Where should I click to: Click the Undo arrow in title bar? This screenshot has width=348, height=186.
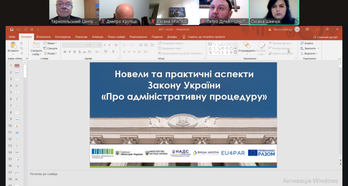pos(18,29)
